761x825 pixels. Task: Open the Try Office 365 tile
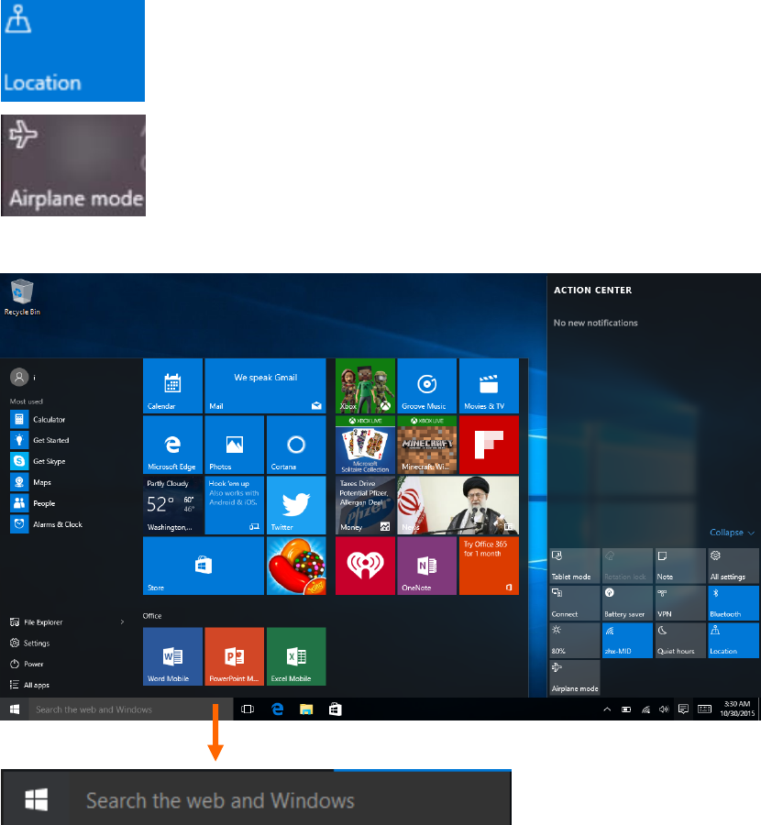point(489,566)
